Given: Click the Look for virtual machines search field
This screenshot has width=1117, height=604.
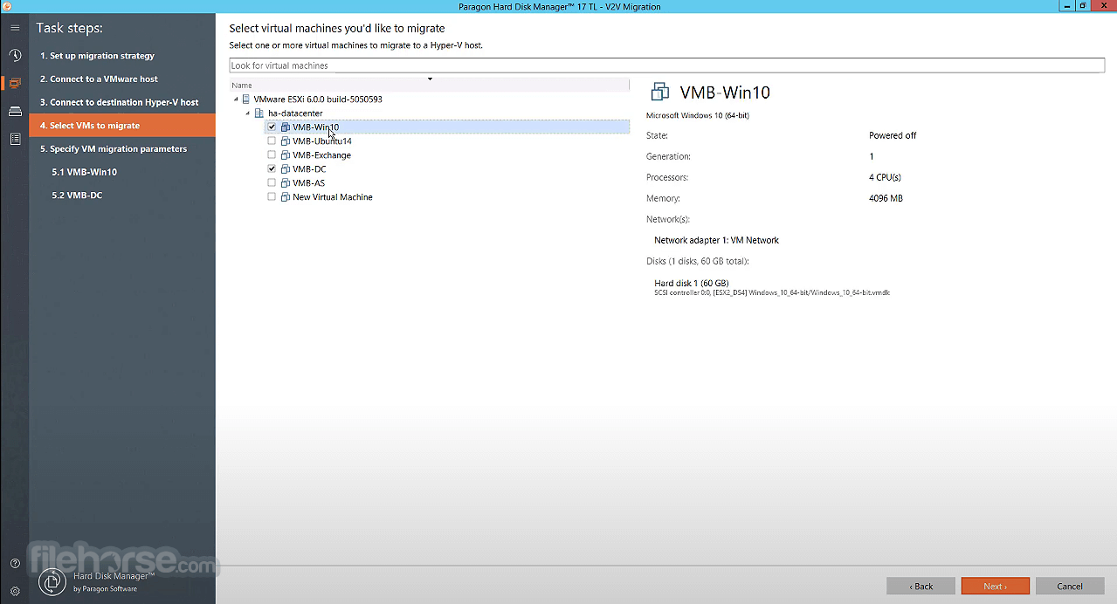Looking at the screenshot, I should point(667,65).
